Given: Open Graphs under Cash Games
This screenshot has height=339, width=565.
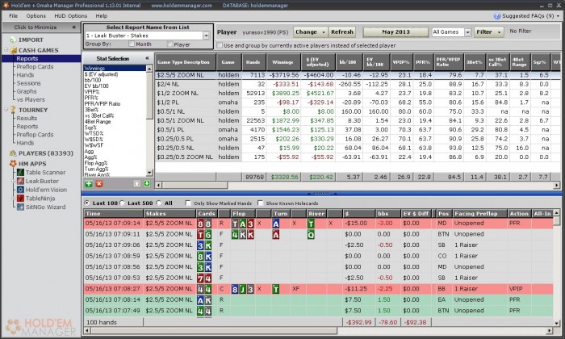Looking at the screenshot, I should [27, 91].
